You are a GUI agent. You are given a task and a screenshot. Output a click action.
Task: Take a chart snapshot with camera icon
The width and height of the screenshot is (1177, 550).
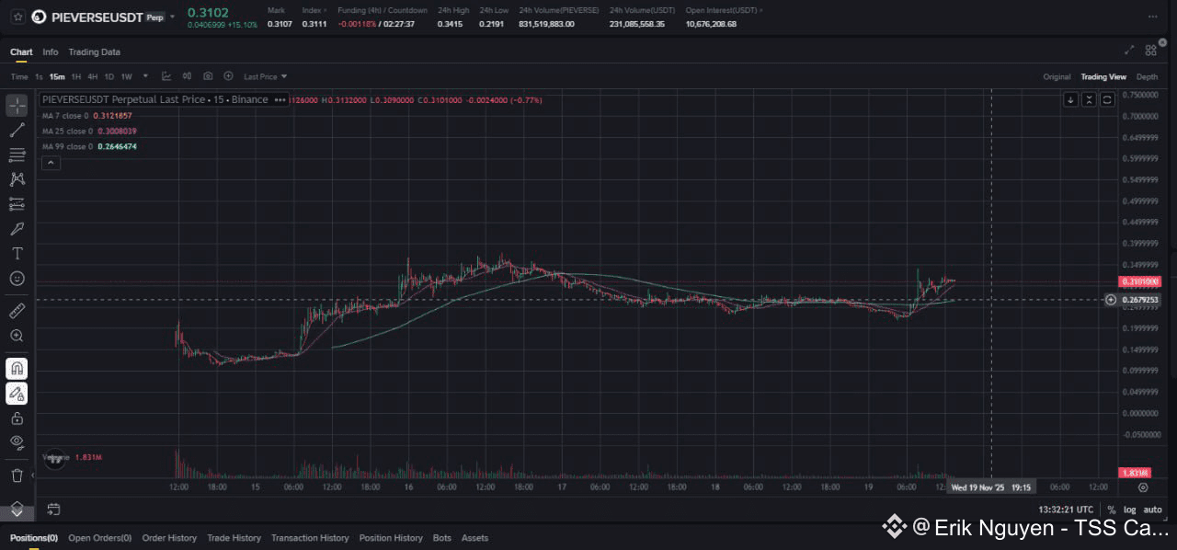pos(208,76)
